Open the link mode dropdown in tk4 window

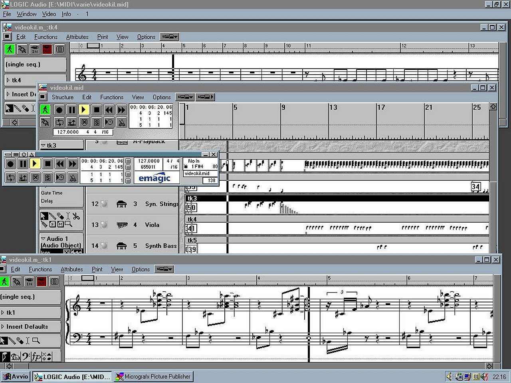click(169, 37)
